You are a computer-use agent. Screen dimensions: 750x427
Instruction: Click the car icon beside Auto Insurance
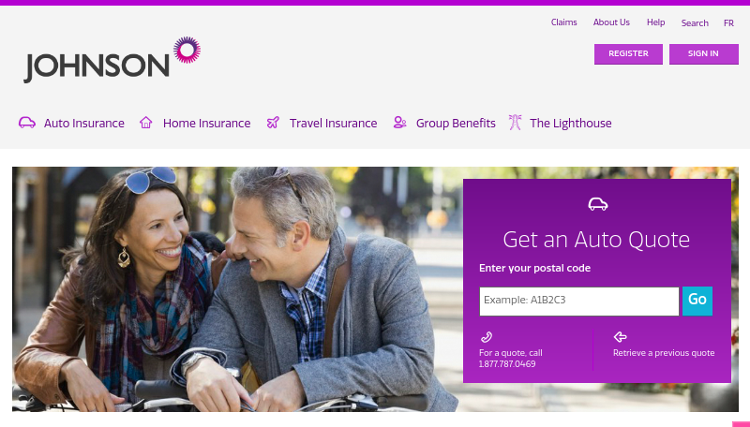[x=27, y=123]
